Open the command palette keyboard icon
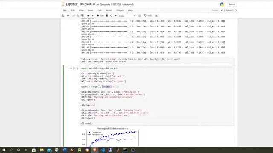Viewport: 273px width, 153px height. pyautogui.click(x=139, y=16)
